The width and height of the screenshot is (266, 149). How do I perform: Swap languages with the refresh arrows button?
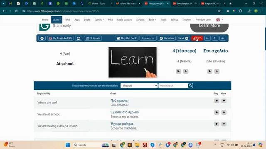click(x=79, y=38)
